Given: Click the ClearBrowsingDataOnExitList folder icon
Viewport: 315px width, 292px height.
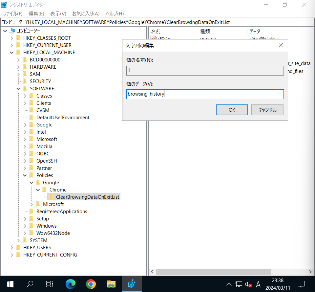Looking at the screenshot, I should 51,197.
